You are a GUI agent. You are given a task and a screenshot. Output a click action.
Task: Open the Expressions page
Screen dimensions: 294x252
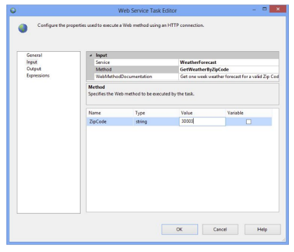[x=38, y=75]
